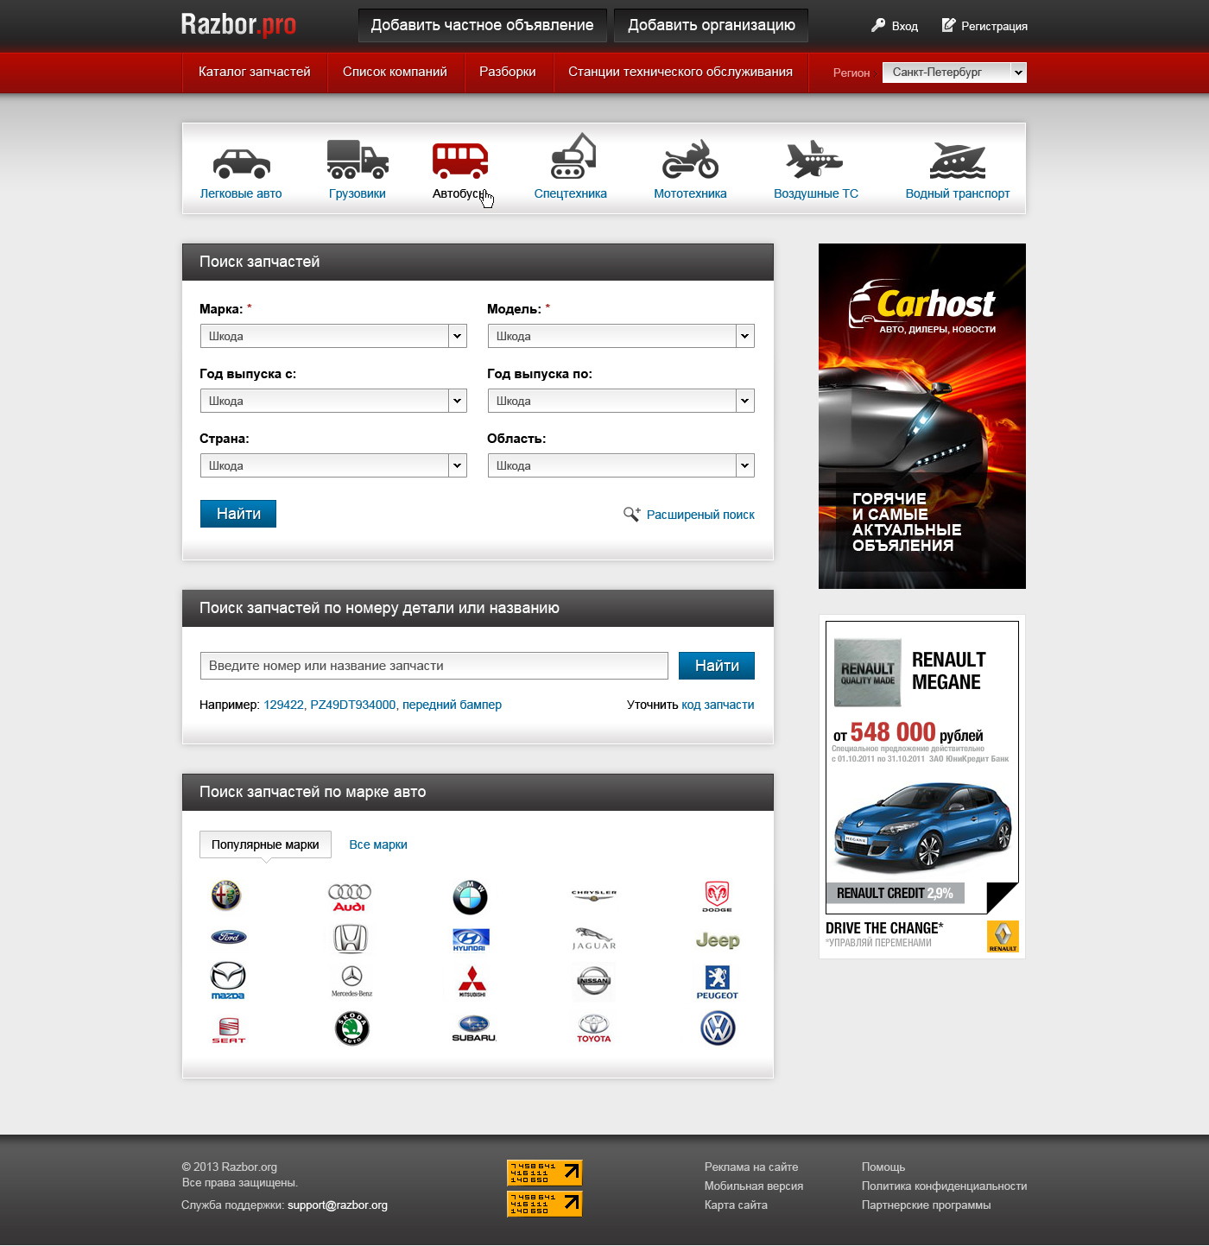
Task: Open the aircraft category icon
Action: pos(814,159)
